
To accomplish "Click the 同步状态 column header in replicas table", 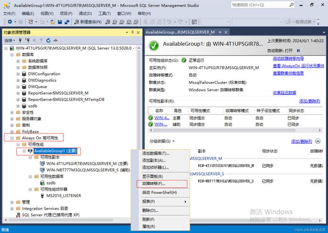I will click(296, 110).
